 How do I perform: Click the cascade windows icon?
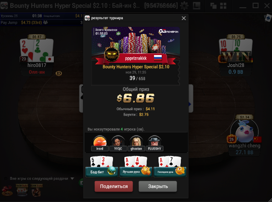click(x=213, y=6)
